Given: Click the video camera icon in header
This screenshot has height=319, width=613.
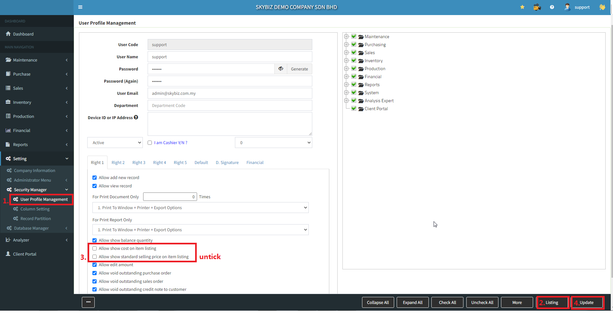Looking at the screenshot, I should [537, 7].
